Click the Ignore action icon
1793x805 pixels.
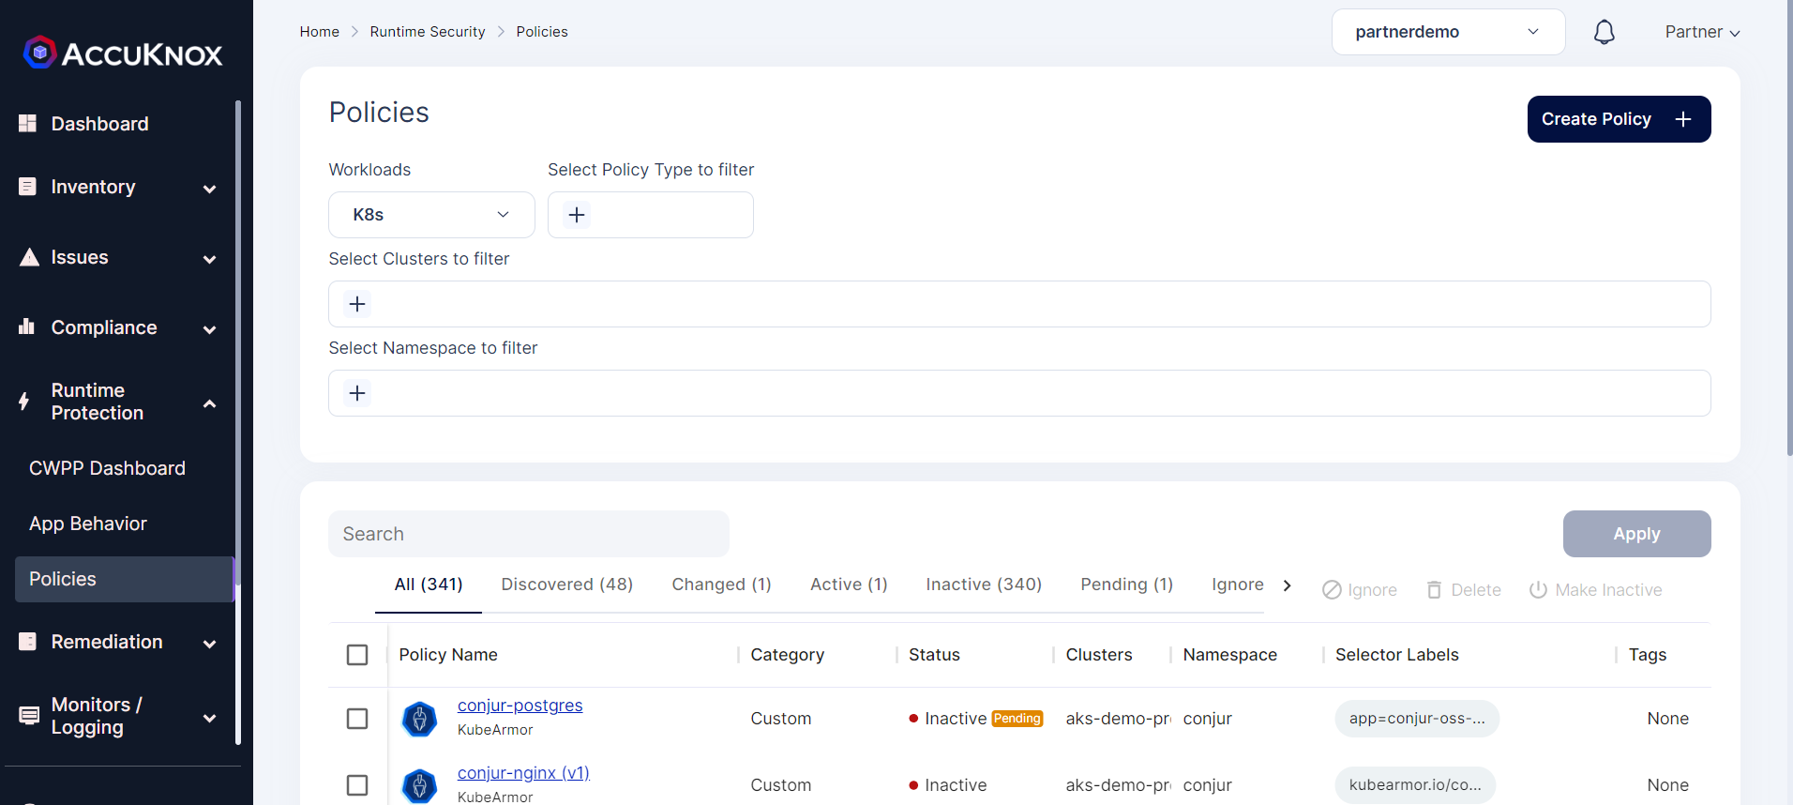[1332, 590]
